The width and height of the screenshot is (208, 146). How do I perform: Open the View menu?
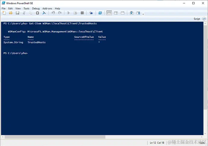(18, 8)
